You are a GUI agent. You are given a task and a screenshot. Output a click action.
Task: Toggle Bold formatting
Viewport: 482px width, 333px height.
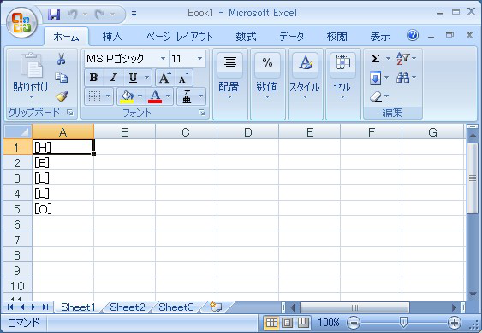94,78
